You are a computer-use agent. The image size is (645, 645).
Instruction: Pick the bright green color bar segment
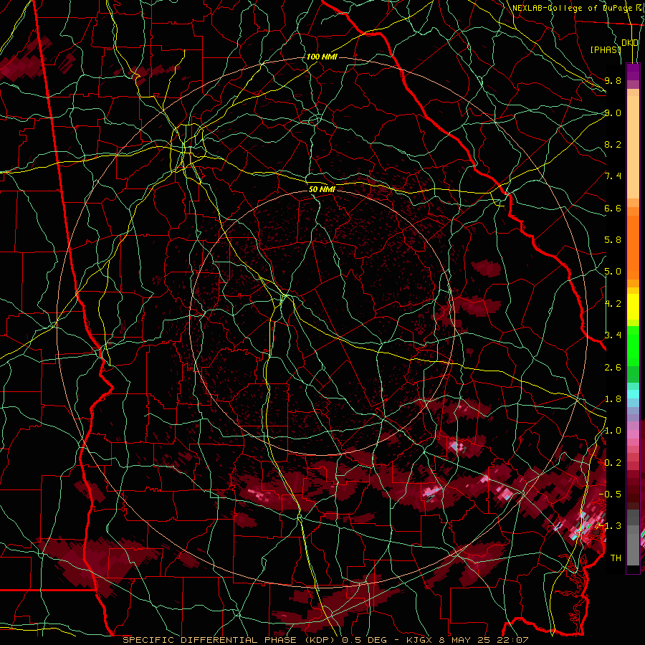[x=633, y=346]
